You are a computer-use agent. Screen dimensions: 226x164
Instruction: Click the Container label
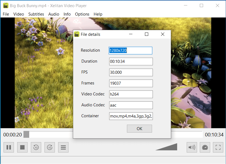pyautogui.click(x=90, y=116)
